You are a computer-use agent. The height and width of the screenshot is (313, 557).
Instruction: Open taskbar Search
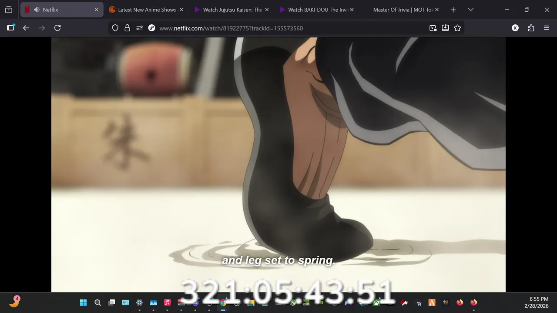[x=97, y=303]
